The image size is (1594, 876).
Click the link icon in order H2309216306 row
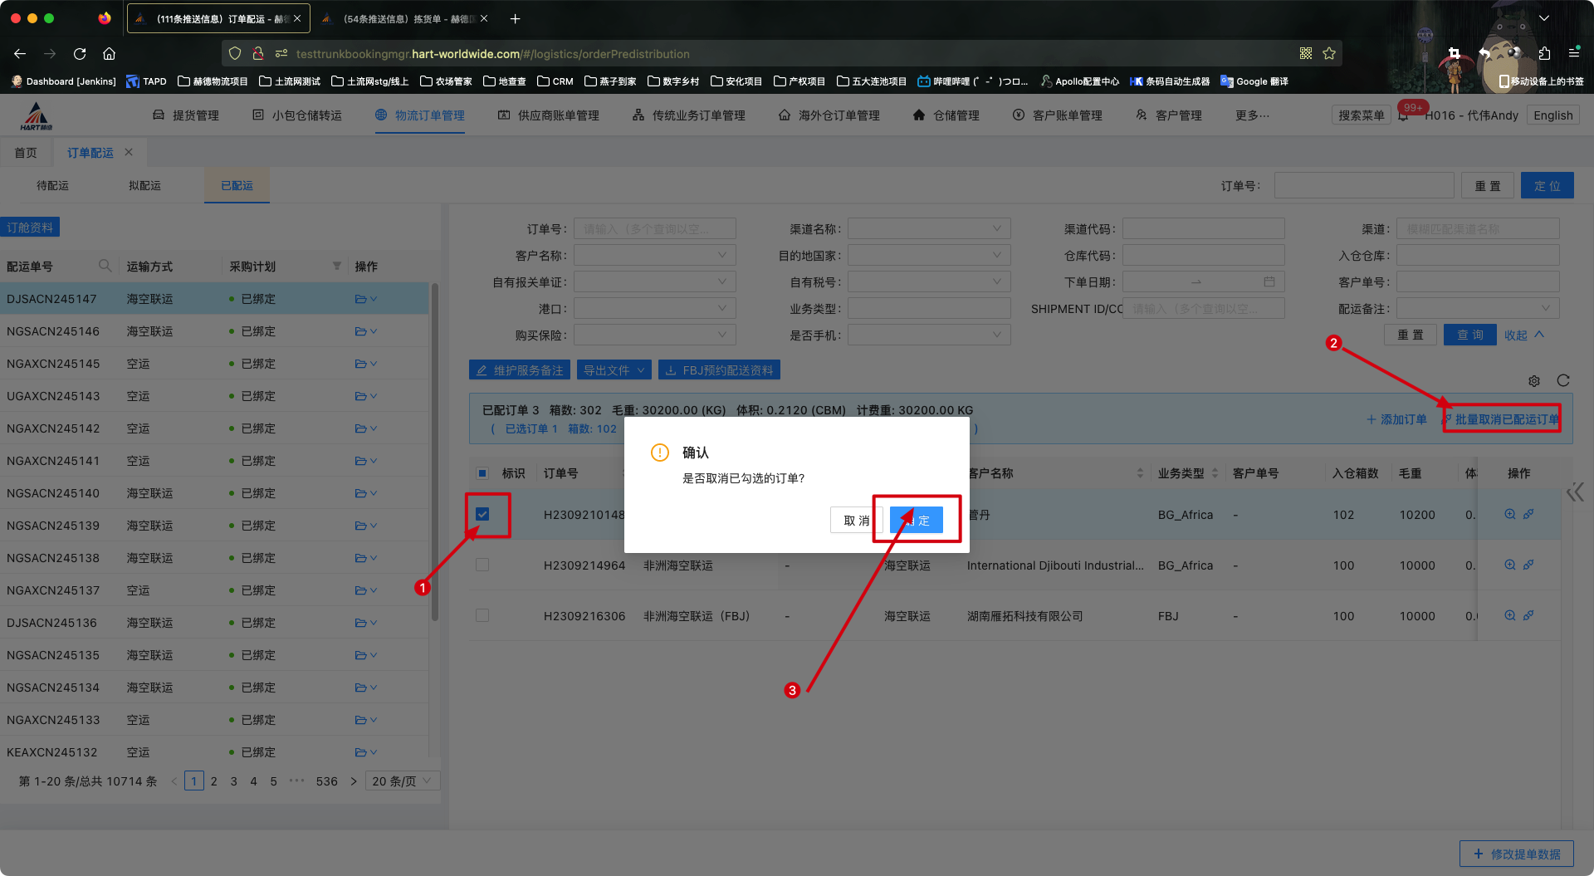[x=1528, y=616]
